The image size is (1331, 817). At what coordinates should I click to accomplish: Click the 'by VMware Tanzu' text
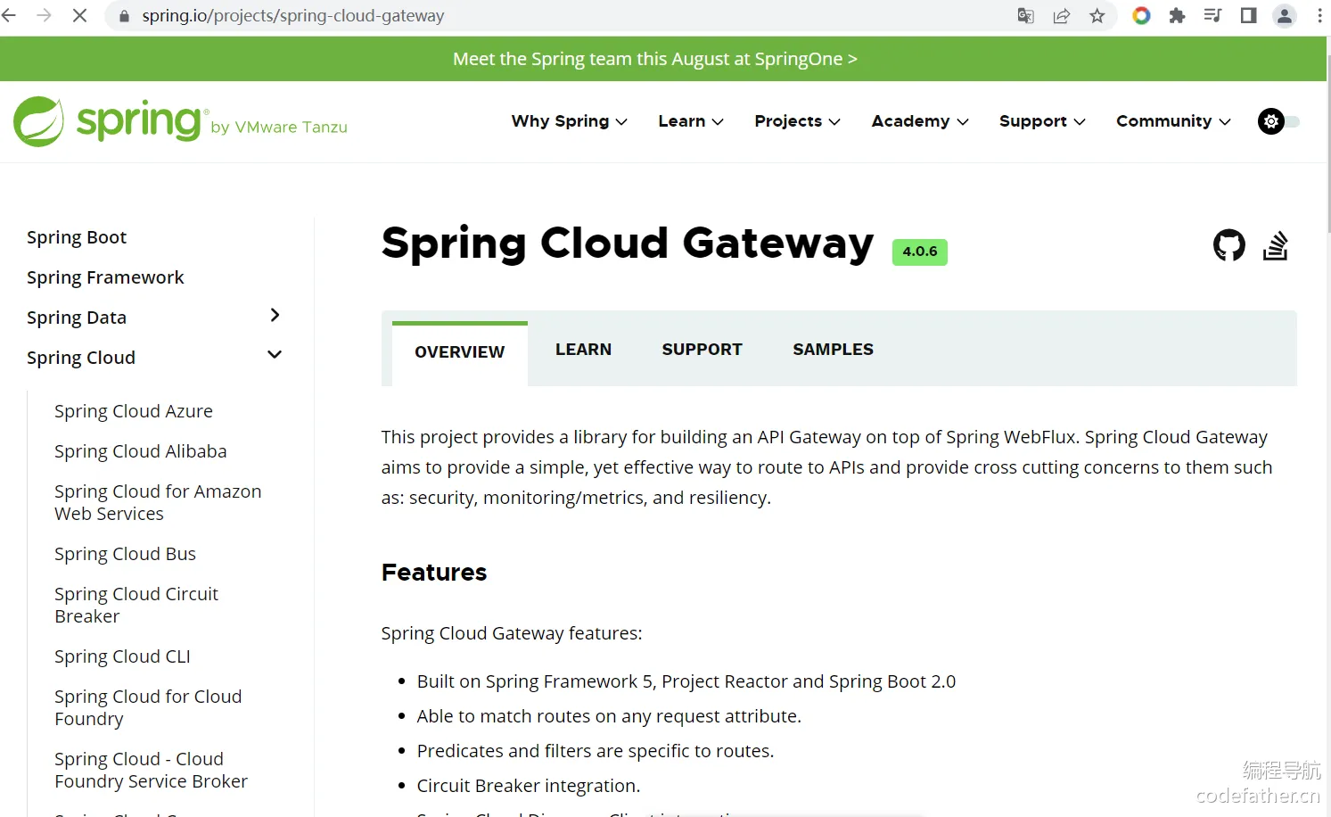click(x=279, y=128)
